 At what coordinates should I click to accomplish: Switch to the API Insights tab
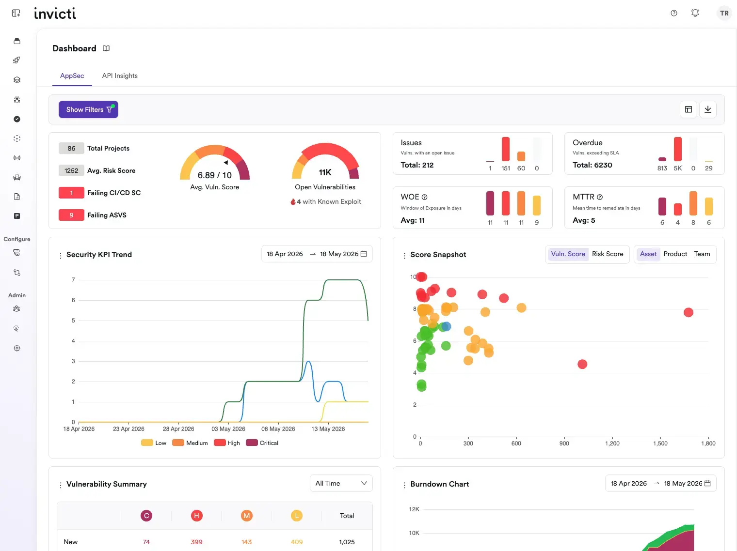120,76
